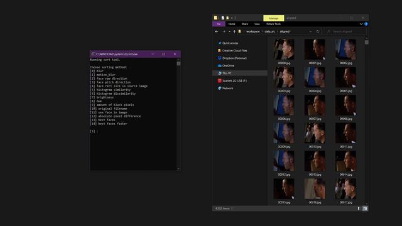Click the scroll-down arrow in Explorer file list
The height and width of the screenshot is (226, 402).
pos(367,204)
